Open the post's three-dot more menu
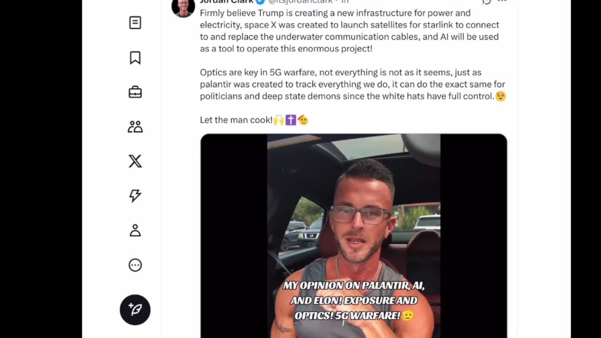The width and height of the screenshot is (601, 338). [x=502, y=2]
